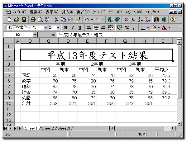Switch to the Sheet3 tab

point(64,128)
